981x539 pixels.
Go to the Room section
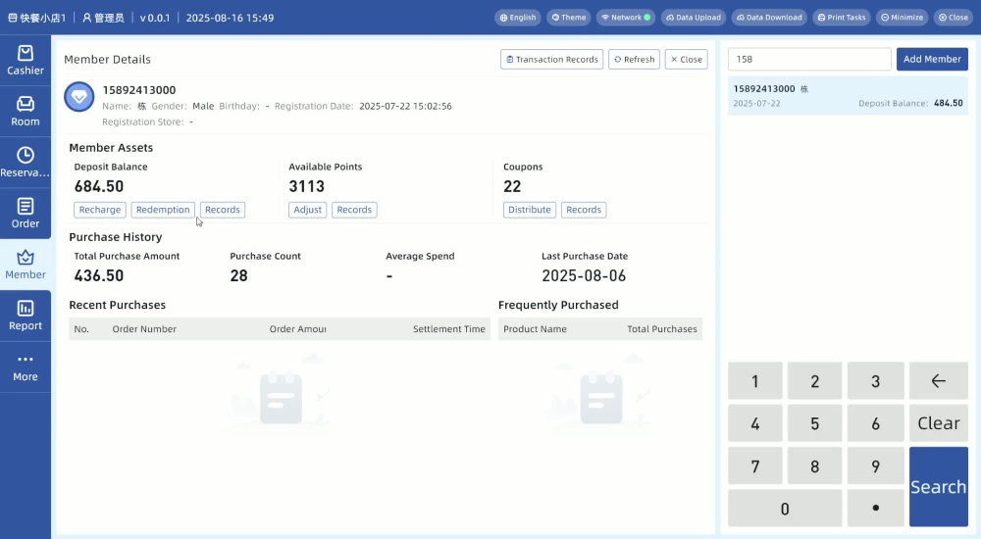pyautogui.click(x=26, y=112)
